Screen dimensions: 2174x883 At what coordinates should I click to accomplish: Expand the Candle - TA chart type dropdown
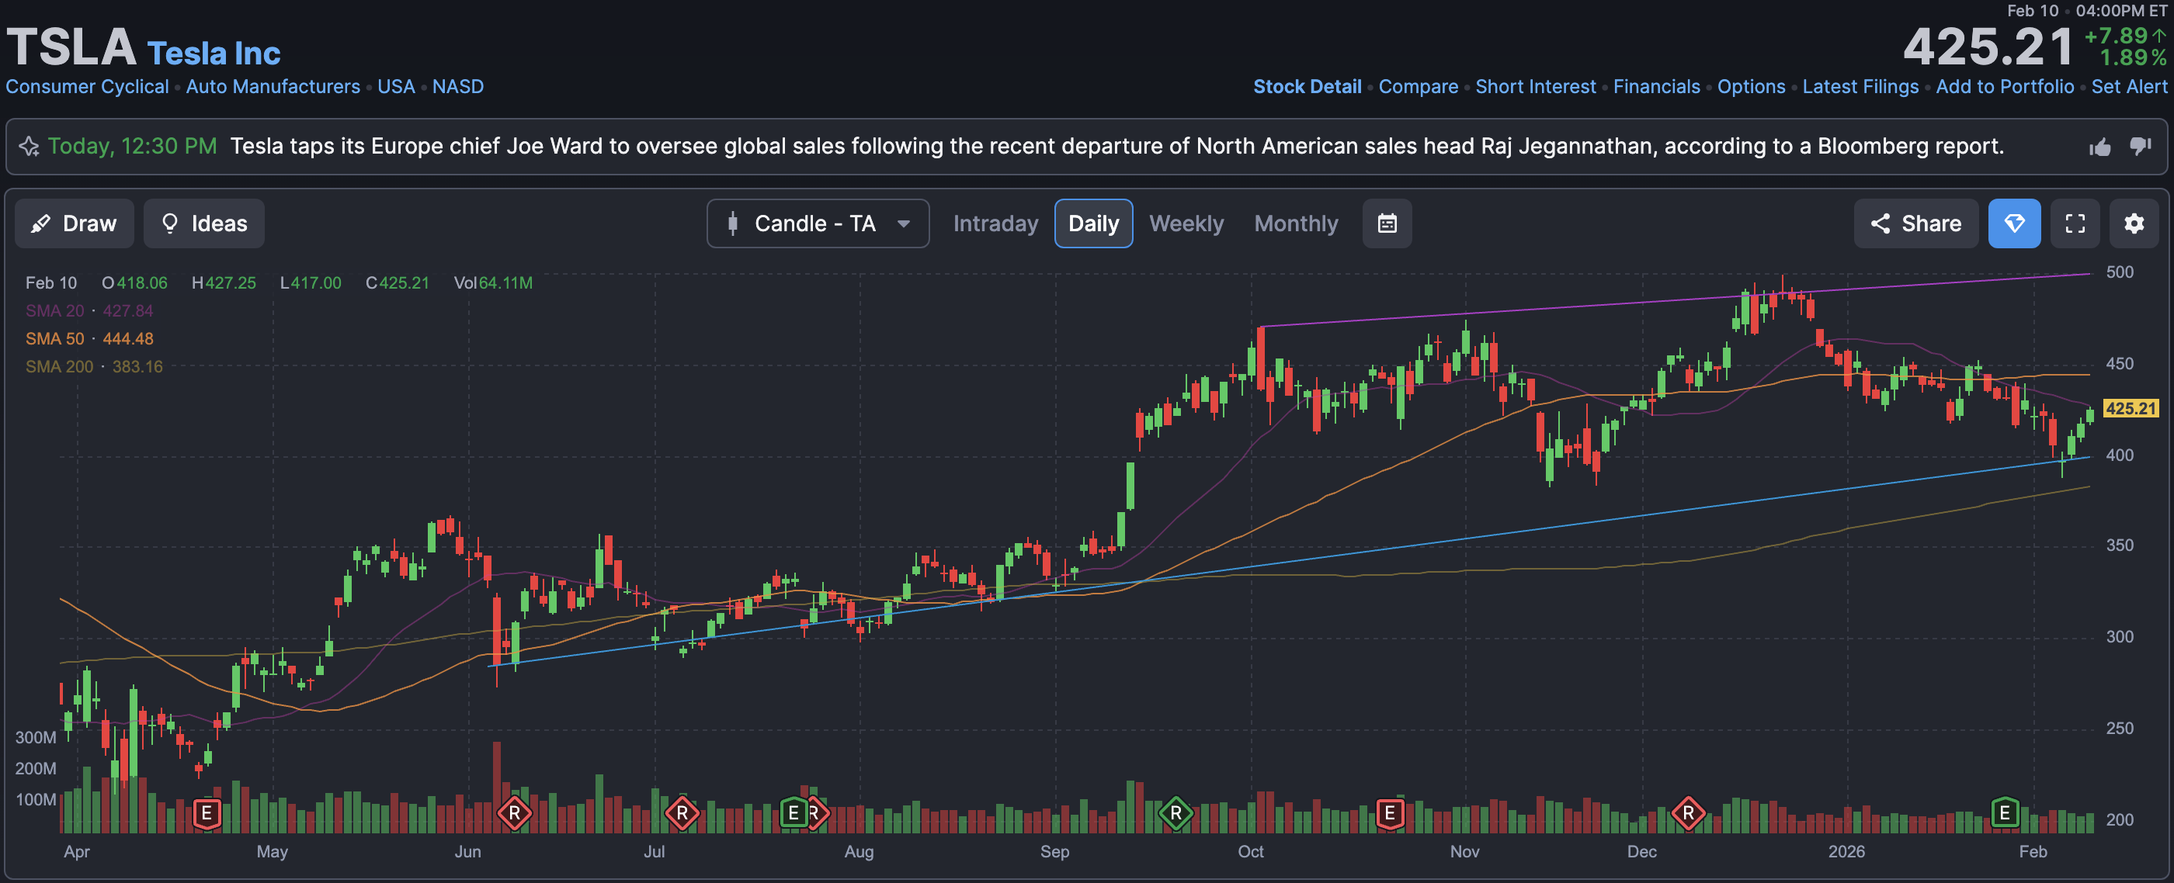(x=817, y=223)
